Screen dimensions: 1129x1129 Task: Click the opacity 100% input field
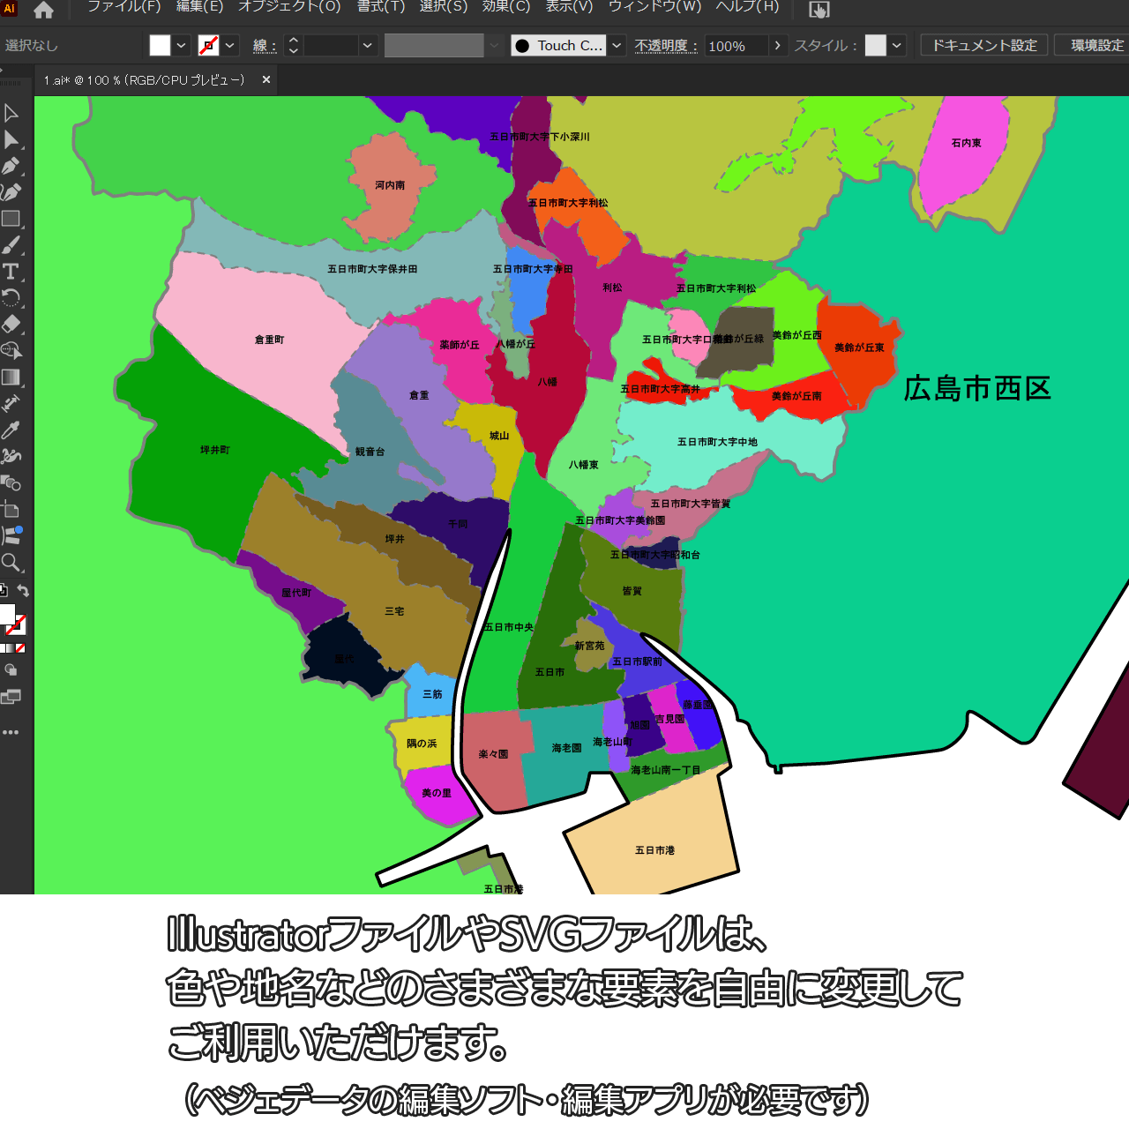(x=736, y=46)
